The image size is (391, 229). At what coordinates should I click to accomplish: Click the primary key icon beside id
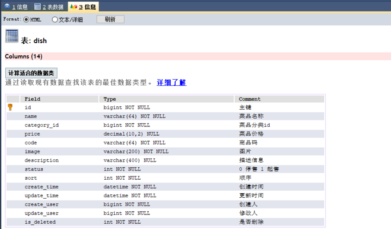10,107
